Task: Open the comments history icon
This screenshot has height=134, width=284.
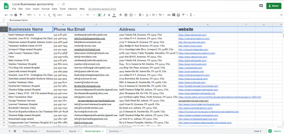Action: click(x=261, y=6)
